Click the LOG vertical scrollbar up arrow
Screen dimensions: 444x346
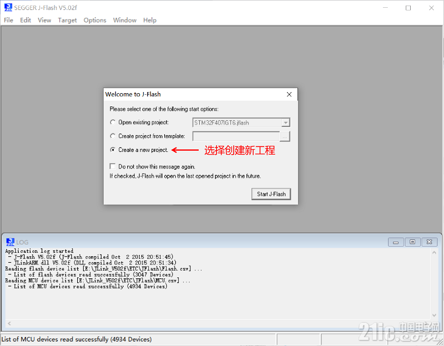click(434, 252)
